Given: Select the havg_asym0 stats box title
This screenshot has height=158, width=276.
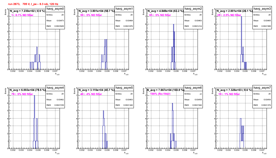Looking at the screenshot, I should [x=55, y=9].
